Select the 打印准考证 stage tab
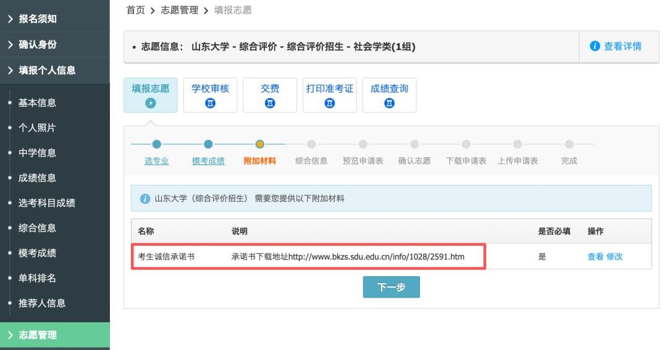 (x=330, y=95)
